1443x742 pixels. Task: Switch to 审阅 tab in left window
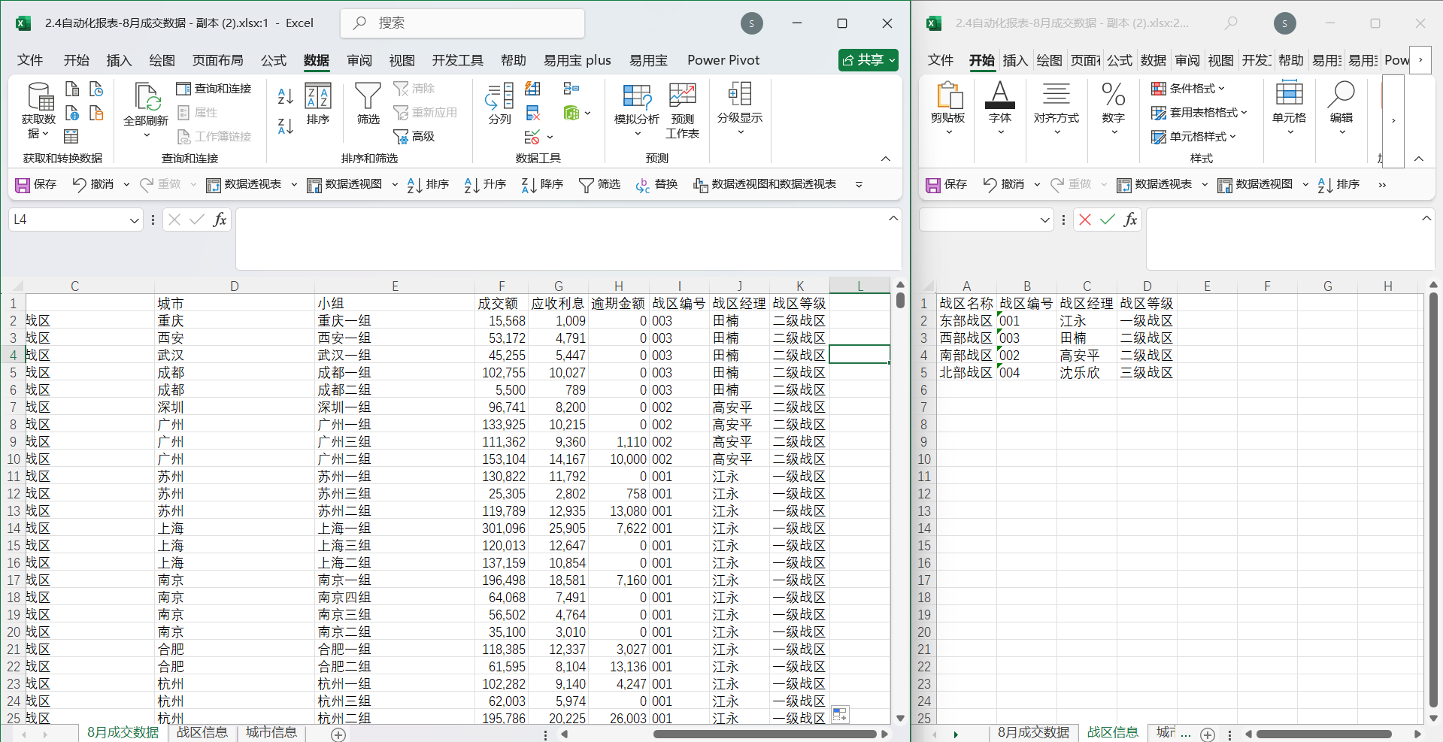coord(359,60)
